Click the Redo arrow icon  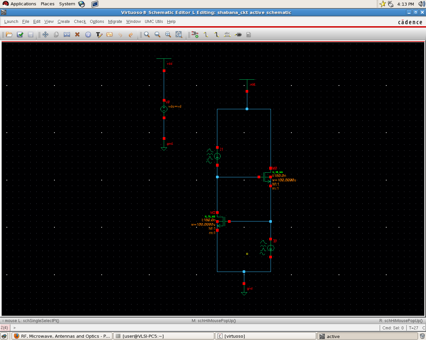[131, 35]
